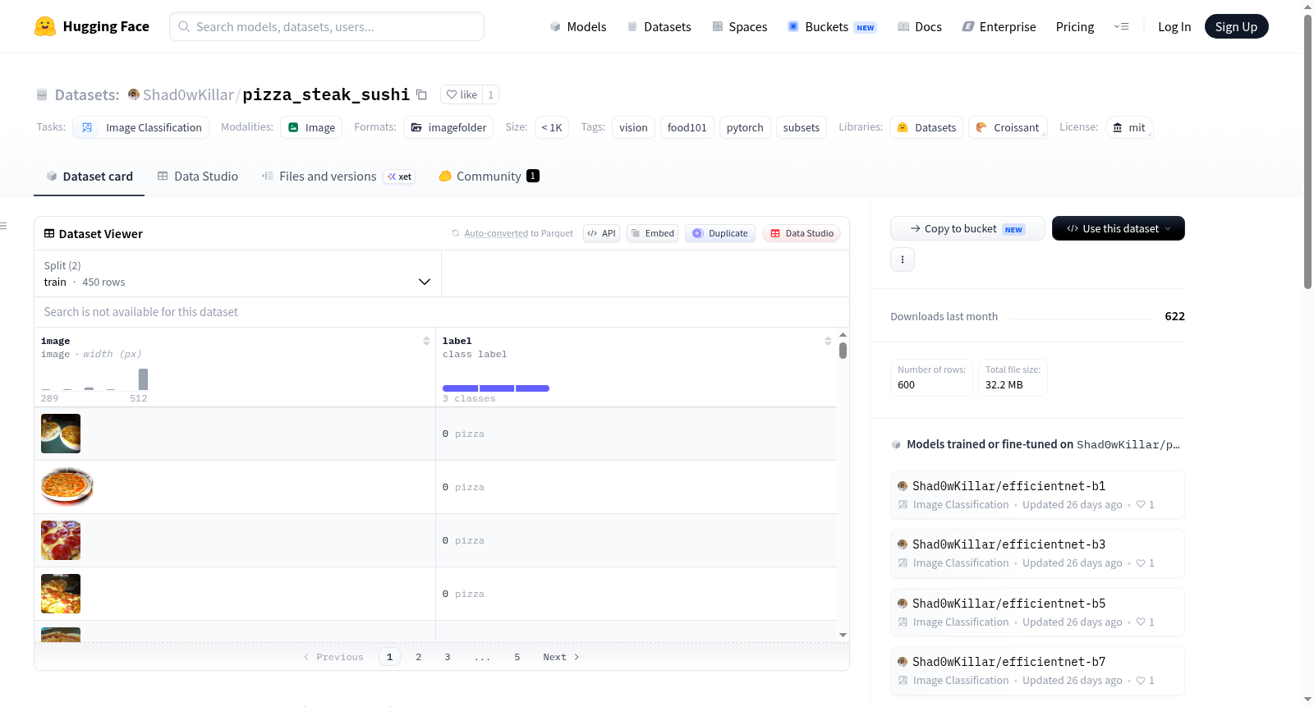Screen dimensions: 1314x707
Task: Open the Community tab
Action: [x=489, y=176]
